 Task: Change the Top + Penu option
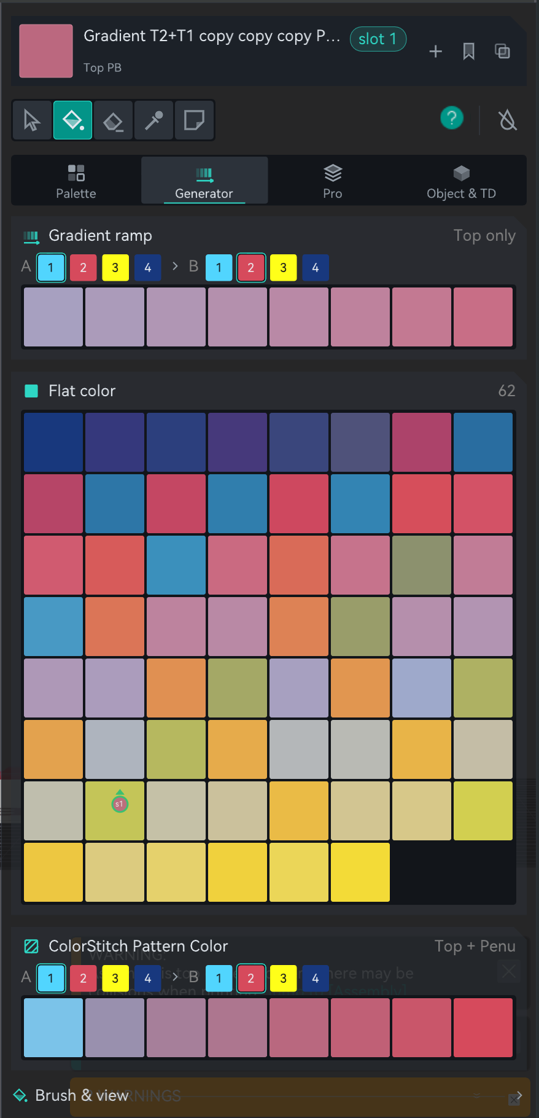[x=475, y=947]
